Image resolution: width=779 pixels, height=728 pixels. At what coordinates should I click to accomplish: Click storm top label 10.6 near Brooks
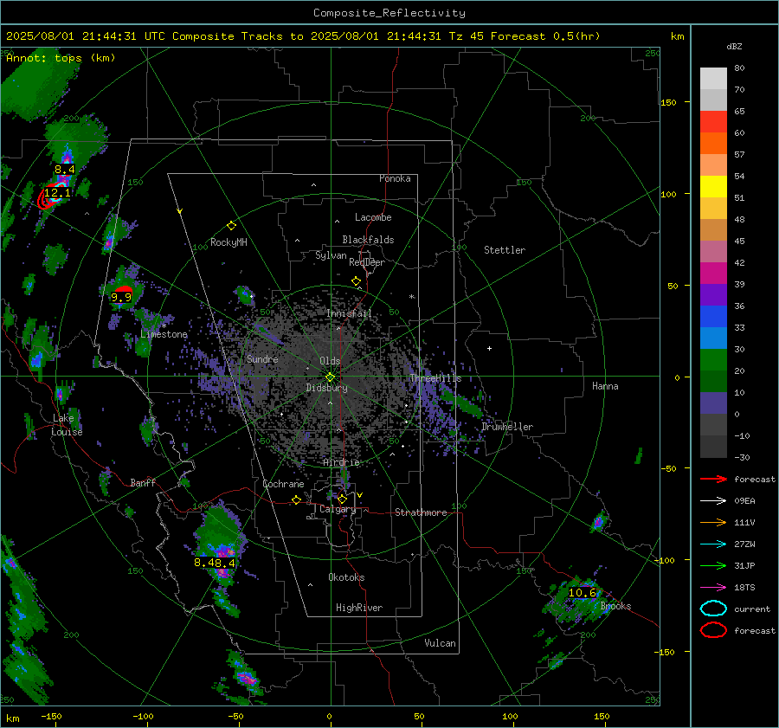click(x=583, y=593)
